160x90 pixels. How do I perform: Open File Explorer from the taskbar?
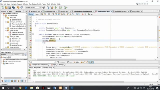tap(32, 88)
